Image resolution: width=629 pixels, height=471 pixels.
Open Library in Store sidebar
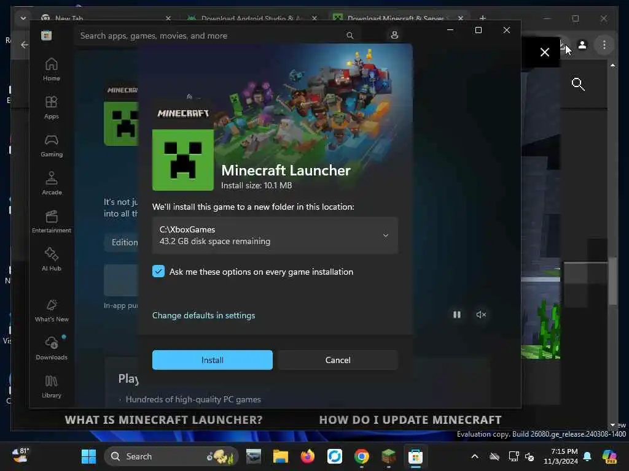(52, 386)
